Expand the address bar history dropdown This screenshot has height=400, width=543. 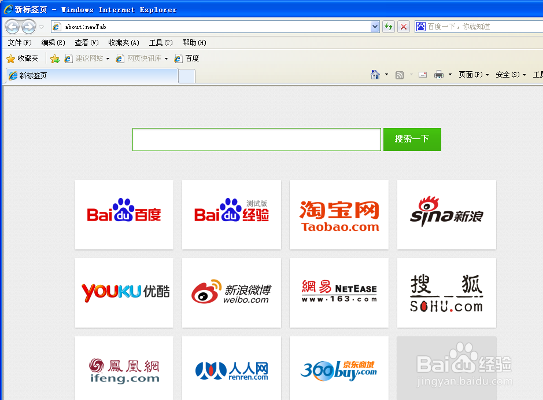tap(375, 27)
